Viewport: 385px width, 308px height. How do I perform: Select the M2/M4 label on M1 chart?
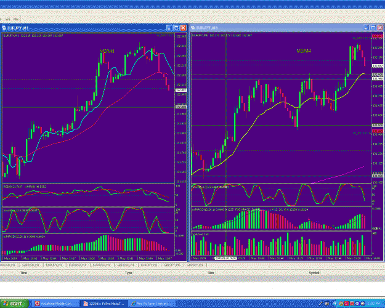tap(107, 51)
